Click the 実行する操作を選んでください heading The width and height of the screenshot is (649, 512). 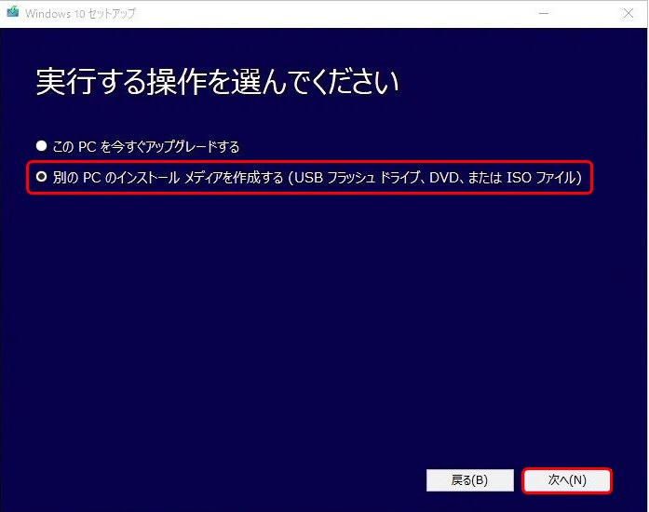tap(217, 82)
